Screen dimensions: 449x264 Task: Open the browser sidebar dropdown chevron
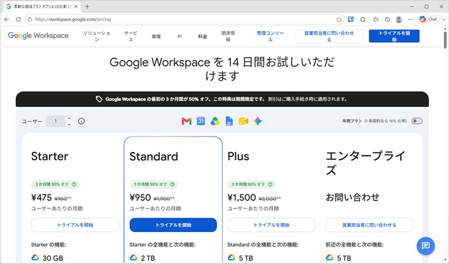(x=443, y=20)
